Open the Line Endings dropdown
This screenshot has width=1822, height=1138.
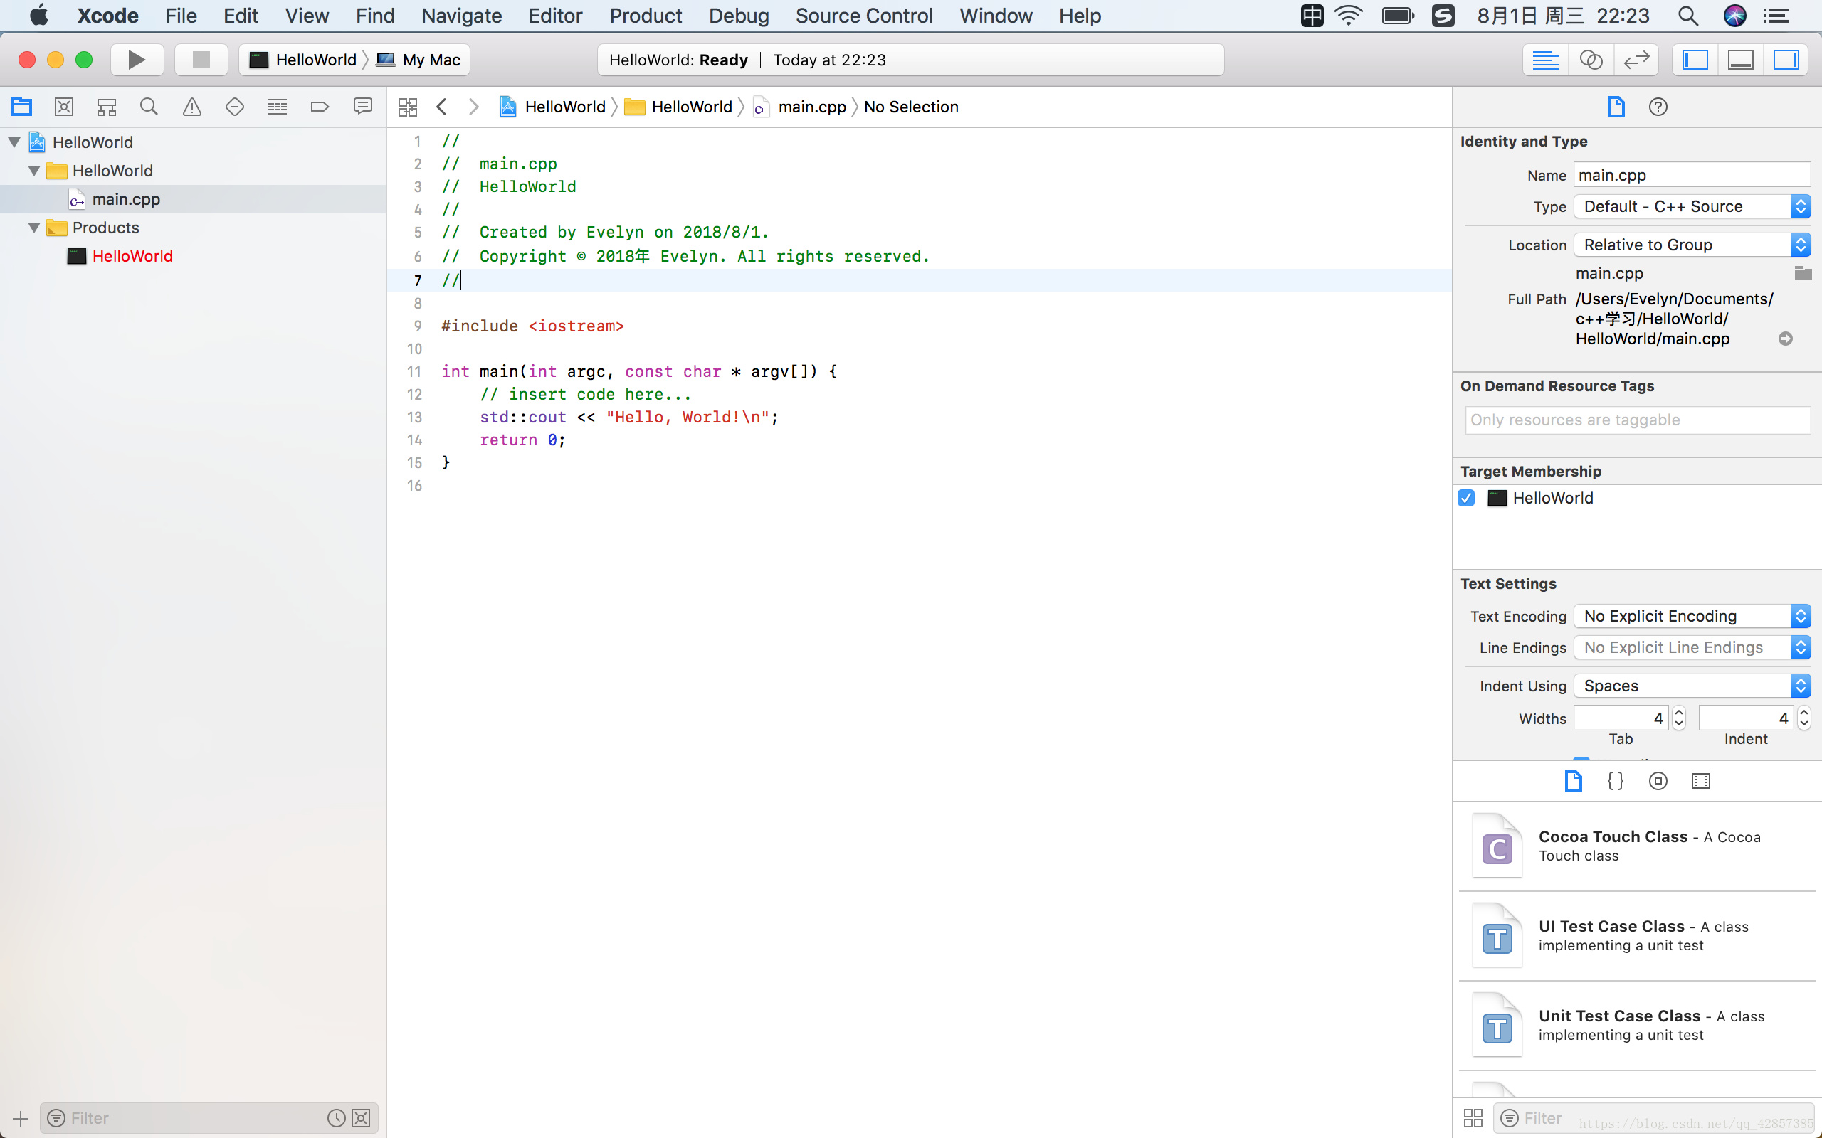(x=1692, y=647)
